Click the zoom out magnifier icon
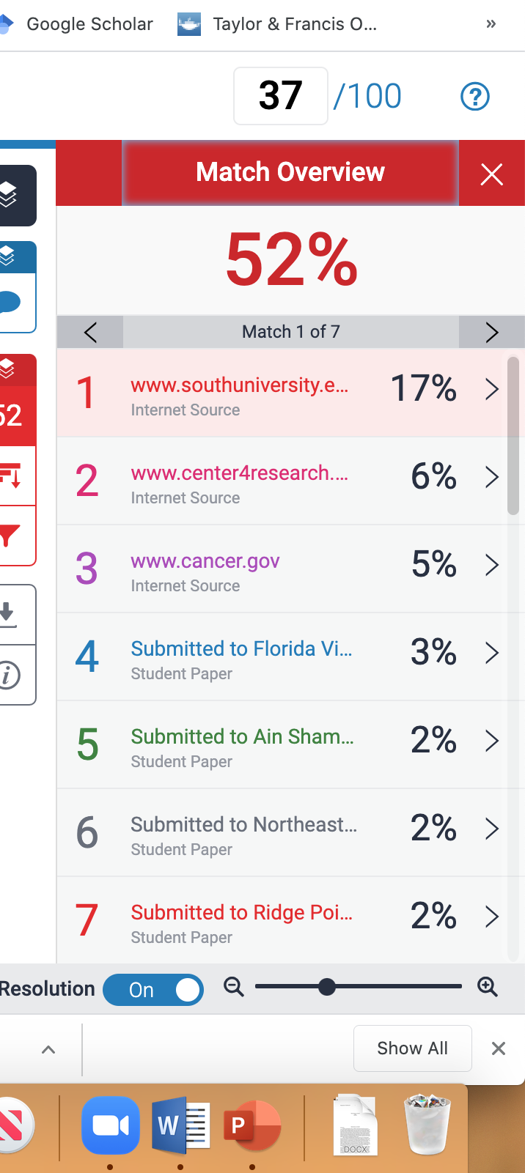This screenshot has height=1173, width=525. pyautogui.click(x=234, y=987)
